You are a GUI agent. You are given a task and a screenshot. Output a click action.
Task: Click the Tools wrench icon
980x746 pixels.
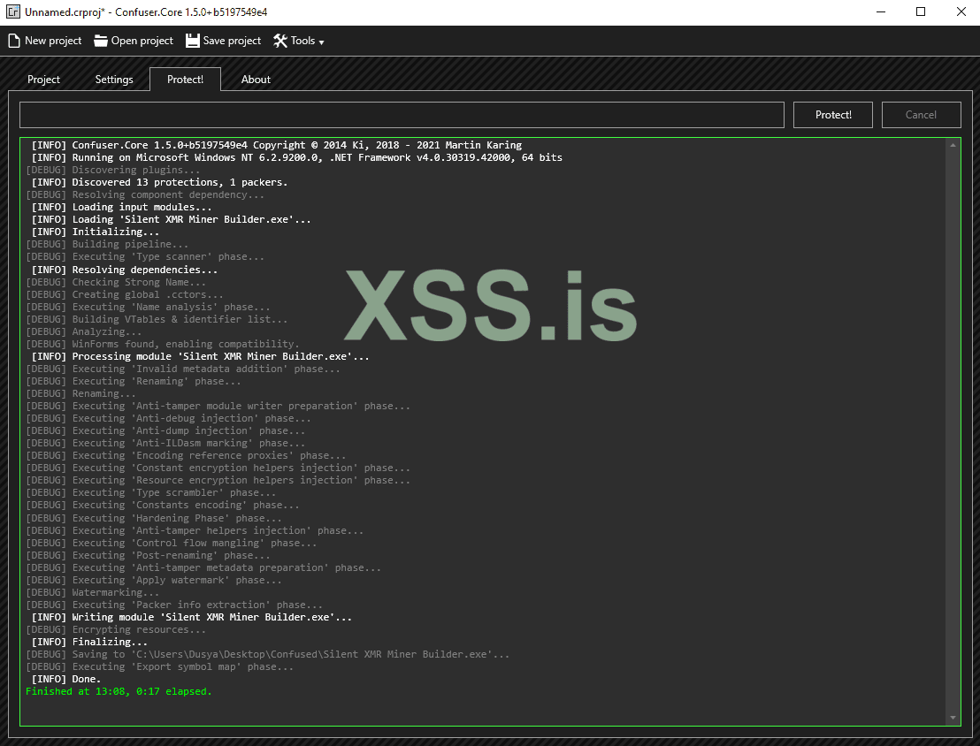point(280,41)
